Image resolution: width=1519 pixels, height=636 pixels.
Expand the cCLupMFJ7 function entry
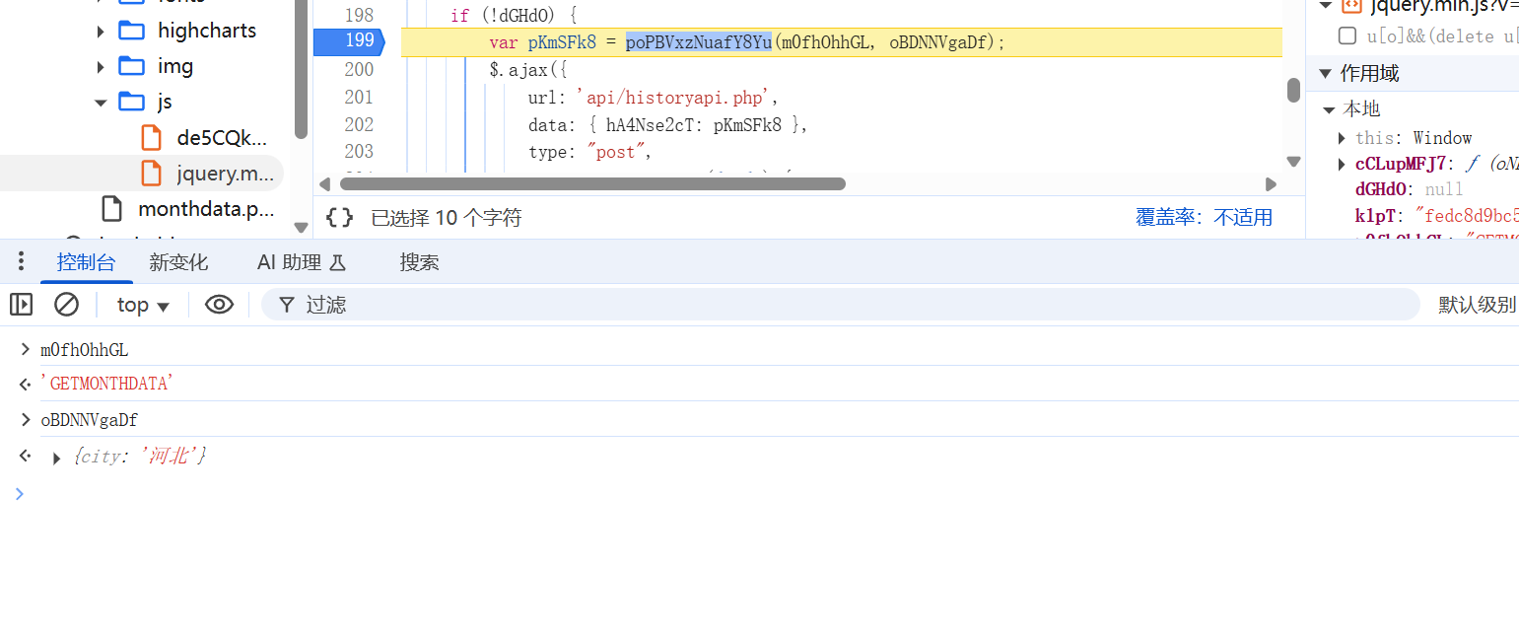tap(1342, 164)
